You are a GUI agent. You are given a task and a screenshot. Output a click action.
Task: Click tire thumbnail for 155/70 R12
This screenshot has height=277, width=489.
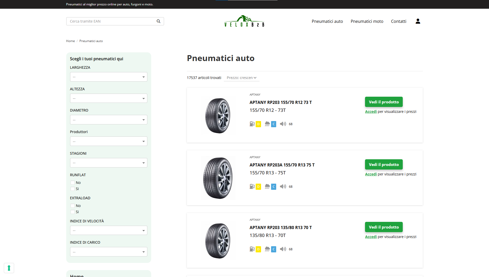click(x=218, y=115)
